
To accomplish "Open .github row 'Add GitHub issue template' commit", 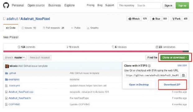I will click(x=84, y=73).
